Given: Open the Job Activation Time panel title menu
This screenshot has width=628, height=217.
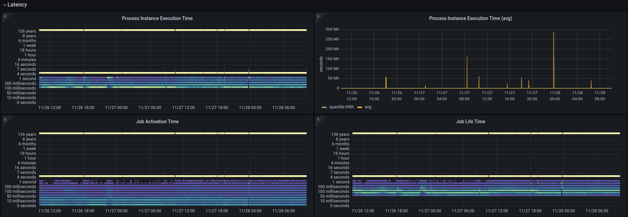Looking at the screenshot, I should (x=157, y=122).
